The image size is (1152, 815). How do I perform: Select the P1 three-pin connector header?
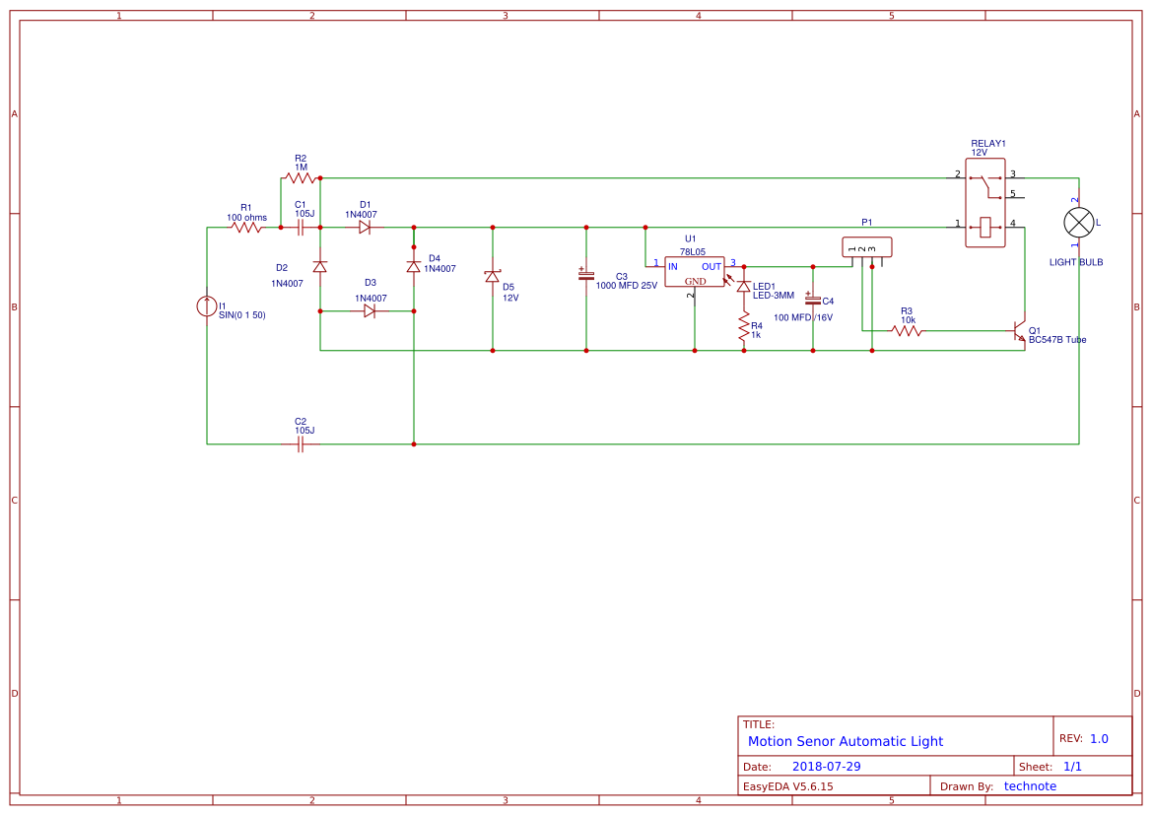tap(866, 246)
